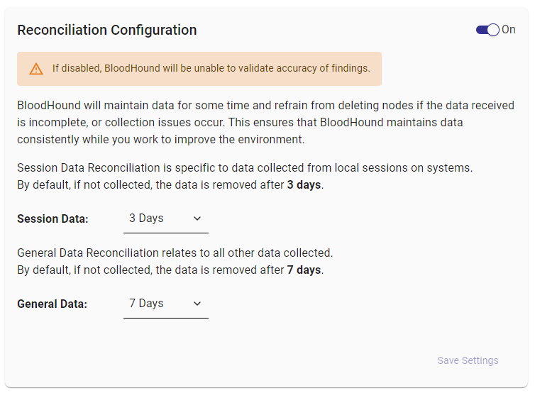This screenshot has width=535, height=393.
Task: Click the orange warning triangle icon
Action: (x=36, y=69)
